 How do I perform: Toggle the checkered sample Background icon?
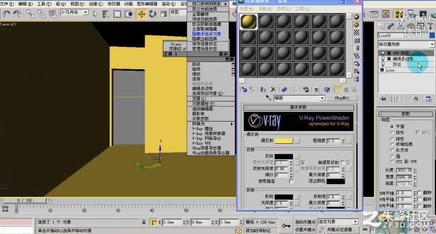tap(356, 33)
